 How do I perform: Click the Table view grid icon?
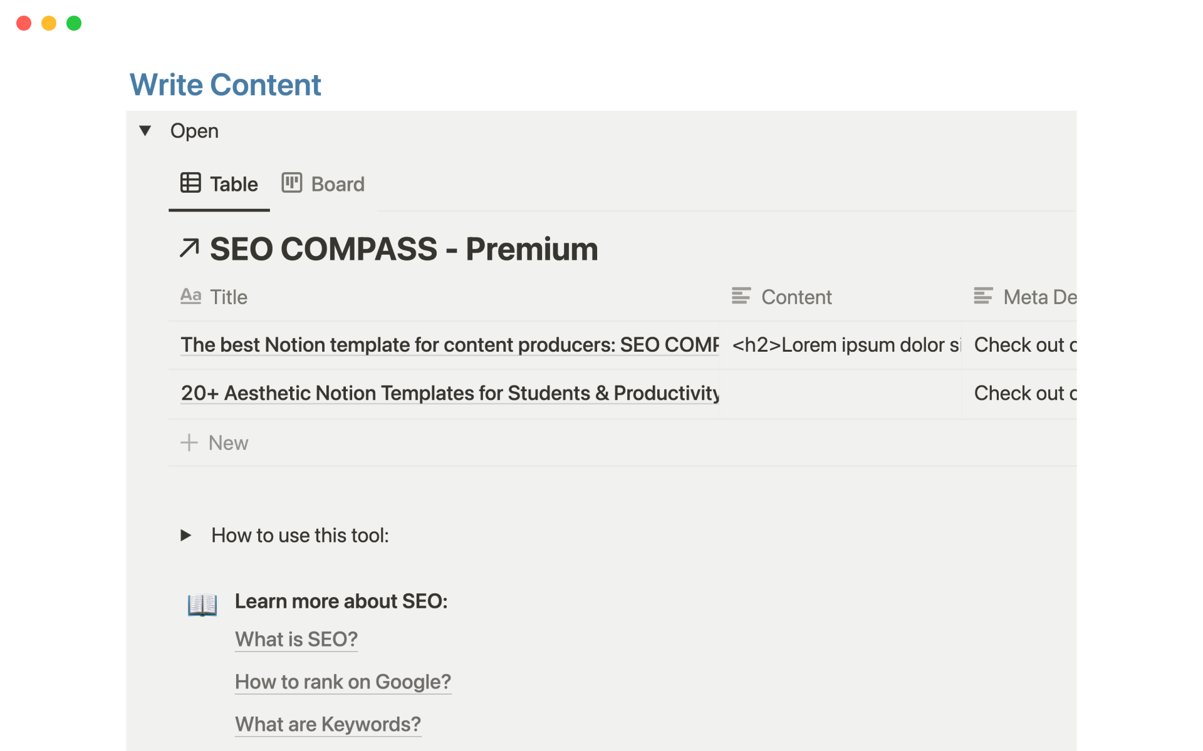tap(190, 183)
